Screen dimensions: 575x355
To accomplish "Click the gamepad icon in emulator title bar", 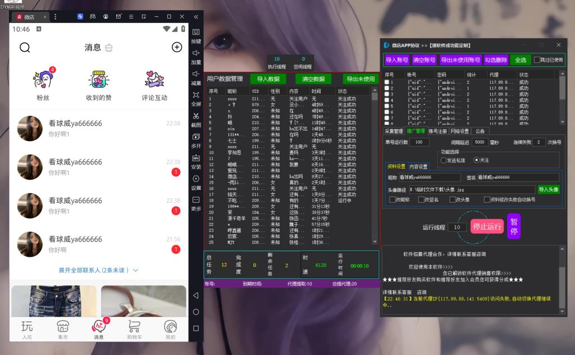I will point(93,16).
